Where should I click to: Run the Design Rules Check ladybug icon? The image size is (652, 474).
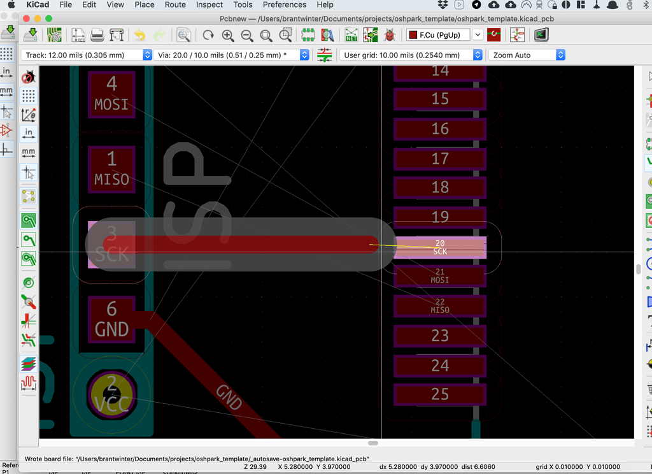pos(390,35)
